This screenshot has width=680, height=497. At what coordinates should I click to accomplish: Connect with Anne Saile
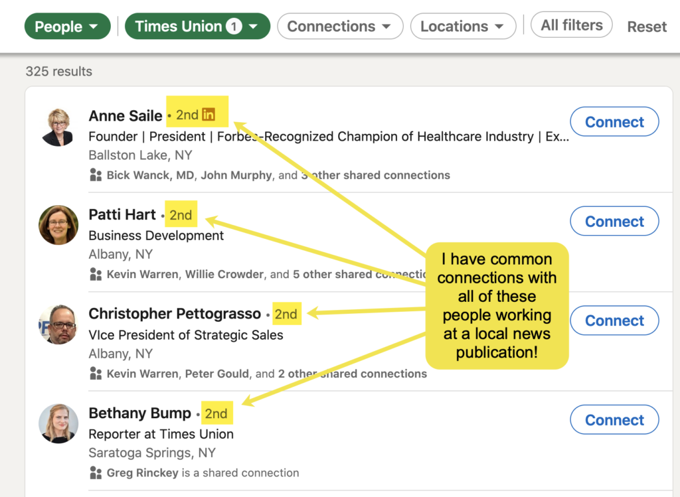[614, 122]
